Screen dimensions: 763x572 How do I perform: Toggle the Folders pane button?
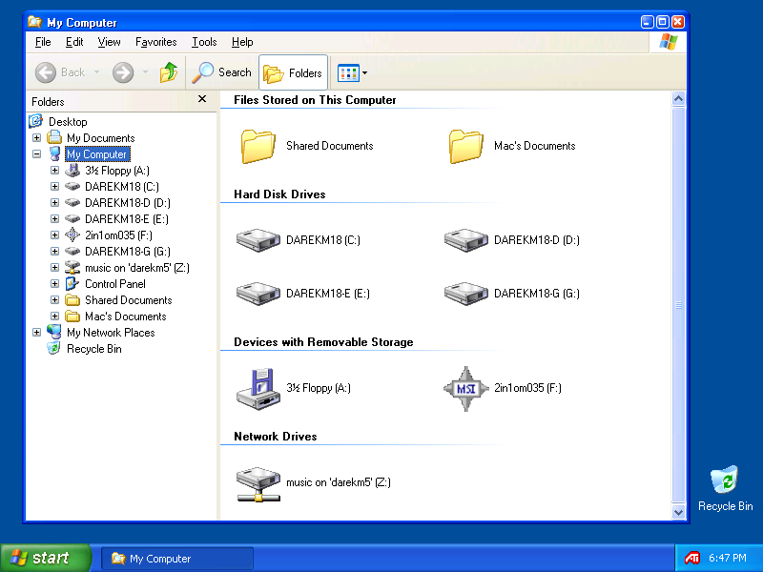click(x=293, y=73)
